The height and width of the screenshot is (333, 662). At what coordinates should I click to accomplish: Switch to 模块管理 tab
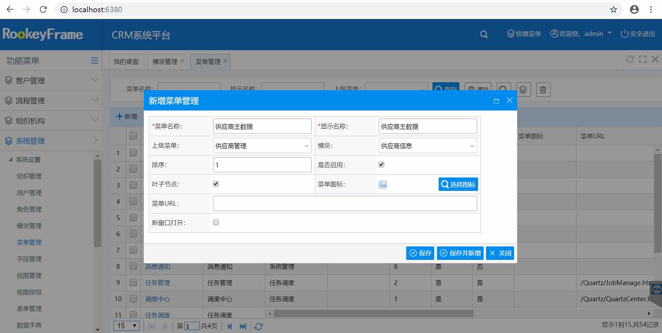[165, 62]
